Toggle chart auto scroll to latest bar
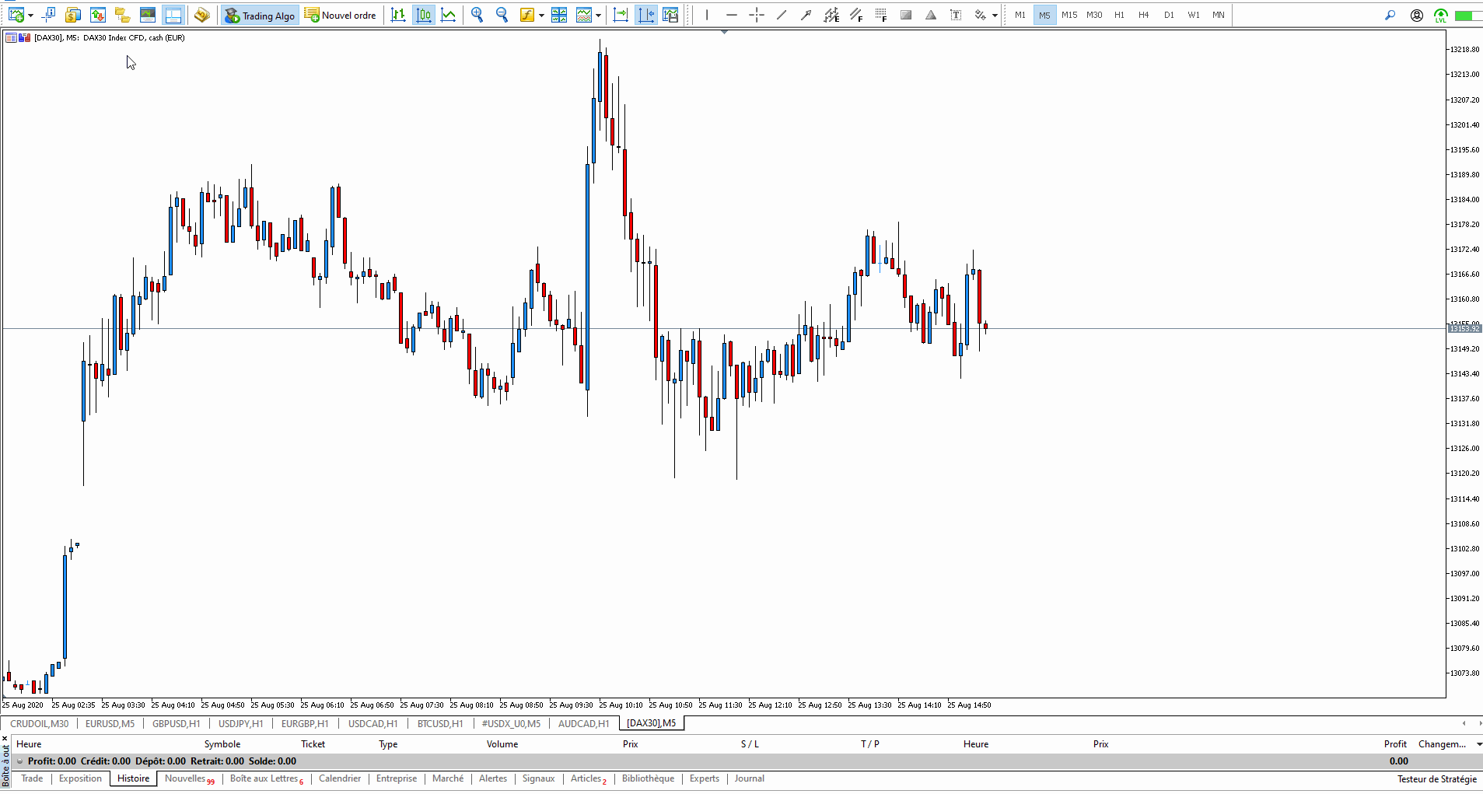The height and width of the screenshot is (794, 1483). click(621, 15)
